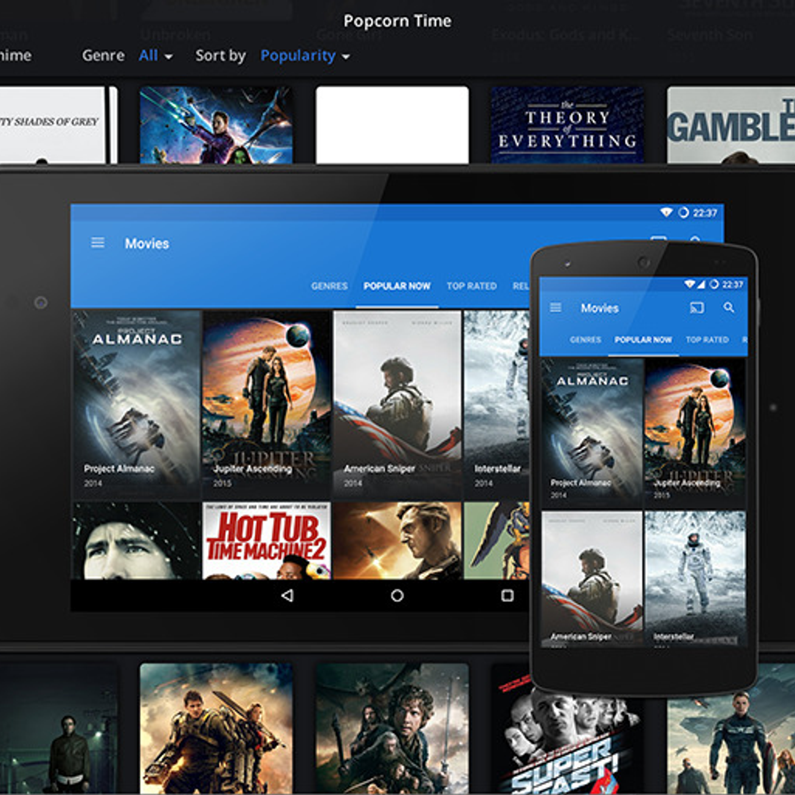Switch to TOP RATED tab on the phone

tap(707, 340)
